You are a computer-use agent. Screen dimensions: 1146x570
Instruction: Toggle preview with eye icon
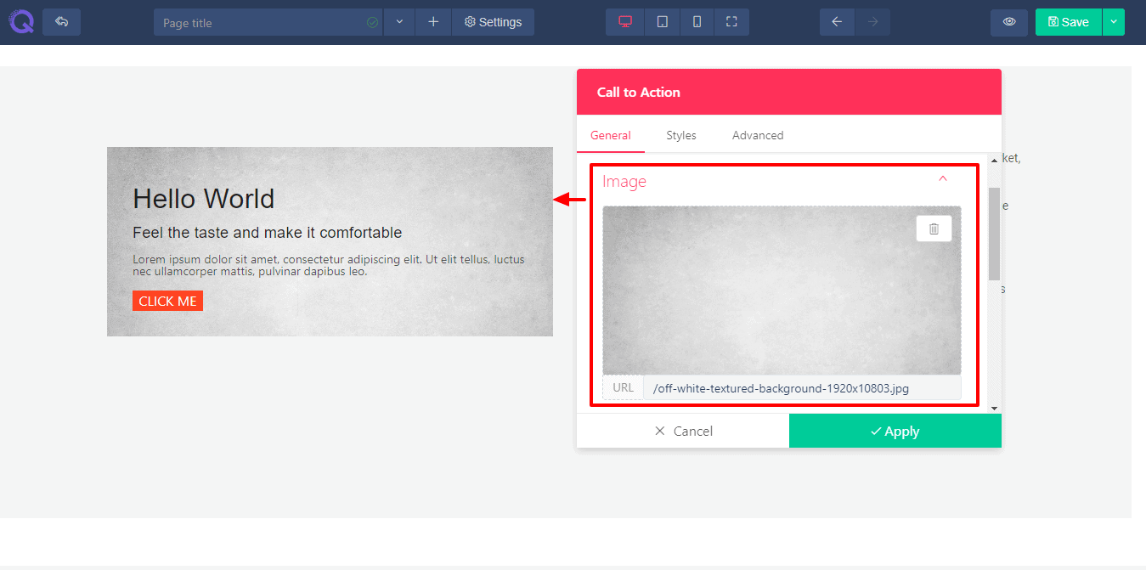pyautogui.click(x=1009, y=22)
